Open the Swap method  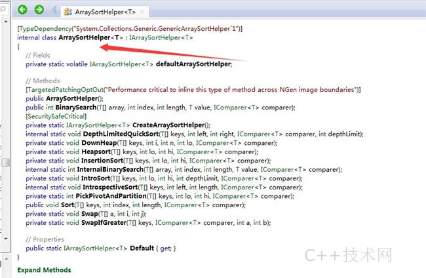pyautogui.click(x=90, y=214)
